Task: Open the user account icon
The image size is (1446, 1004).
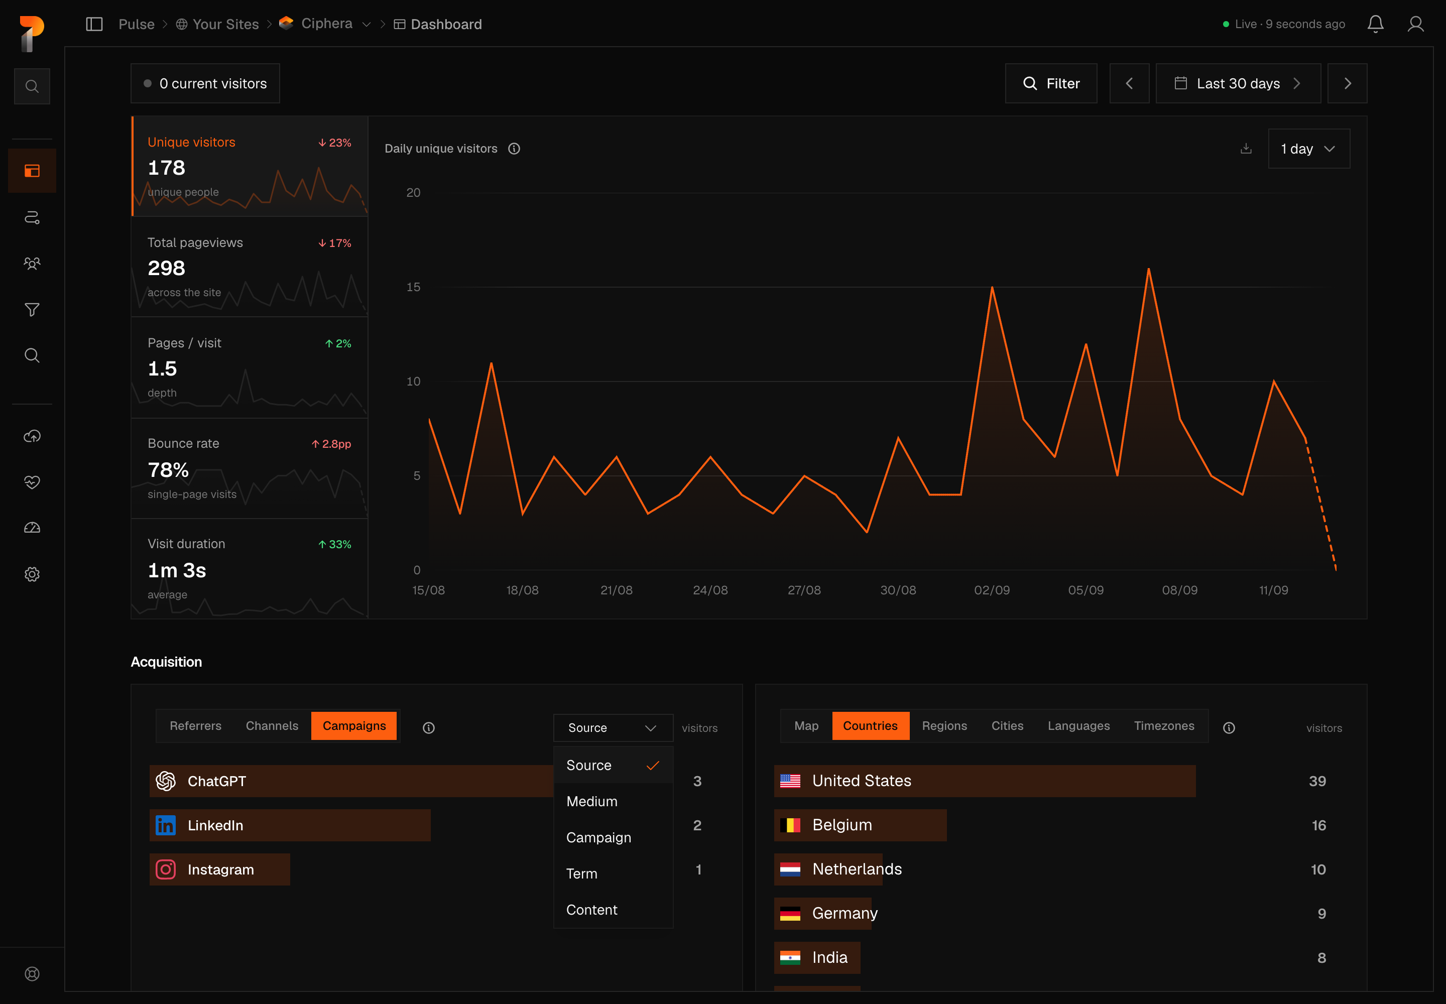Action: pos(1416,25)
